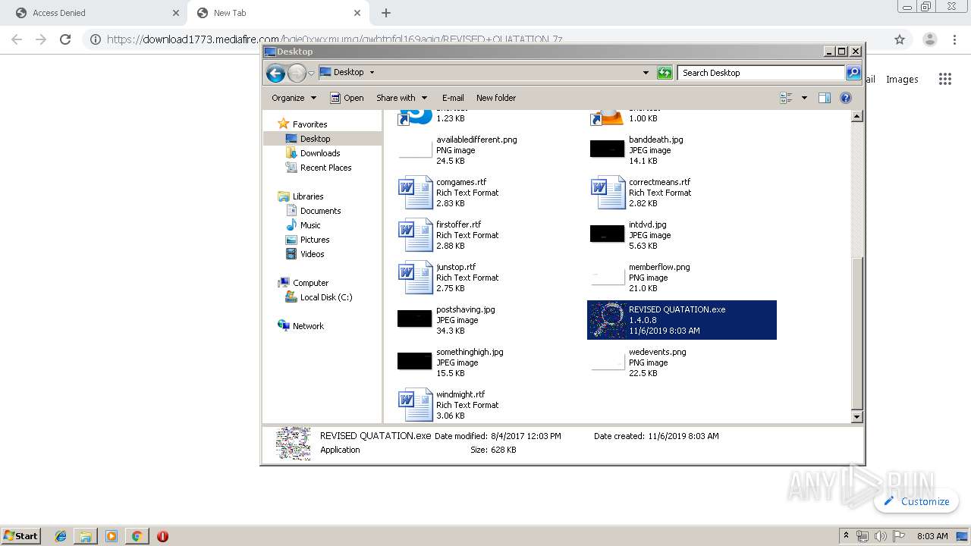Open the Google apps grid icon
Viewport: 971px width, 546px height.
[944, 79]
